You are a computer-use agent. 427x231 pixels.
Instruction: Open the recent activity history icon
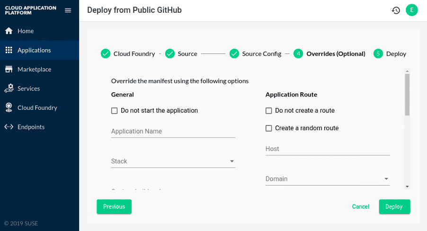pyautogui.click(x=396, y=10)
